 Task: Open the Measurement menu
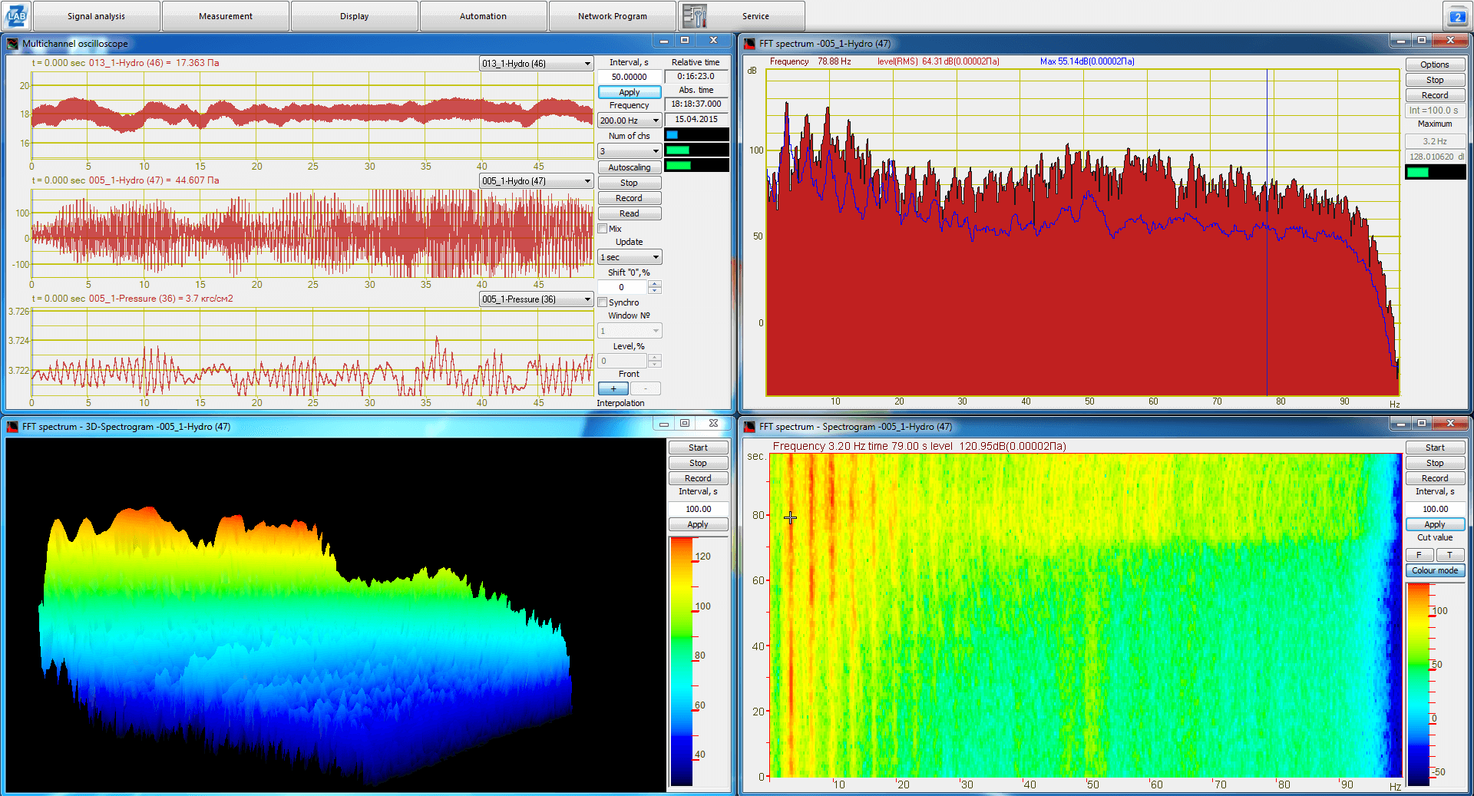coord(226,16)
